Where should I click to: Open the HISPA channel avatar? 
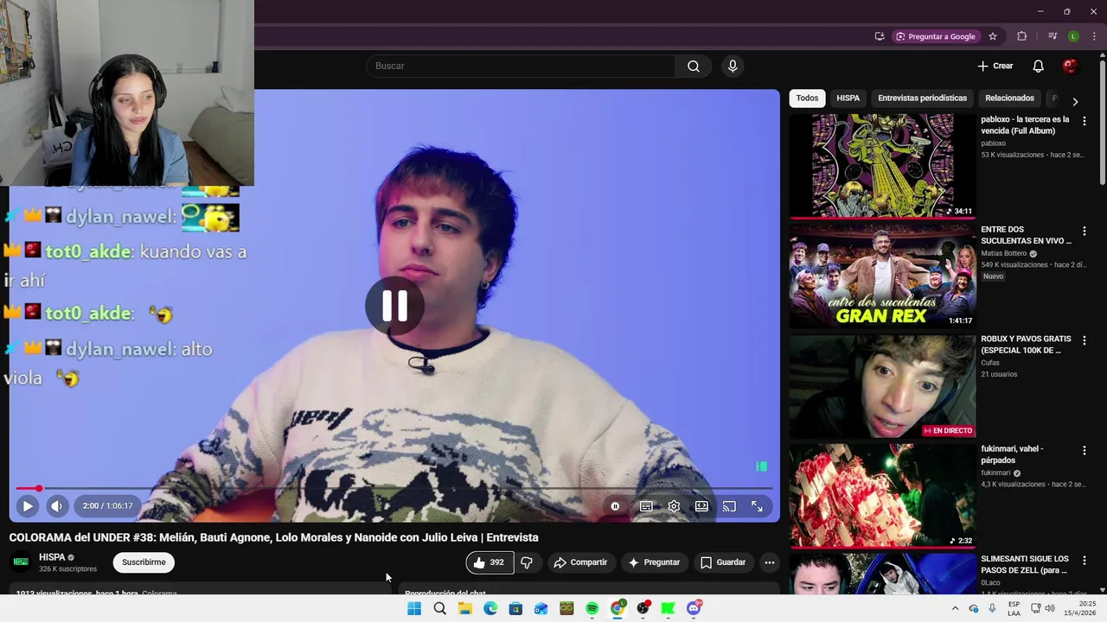click(20, 562)
